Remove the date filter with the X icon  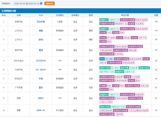(41, 3)
